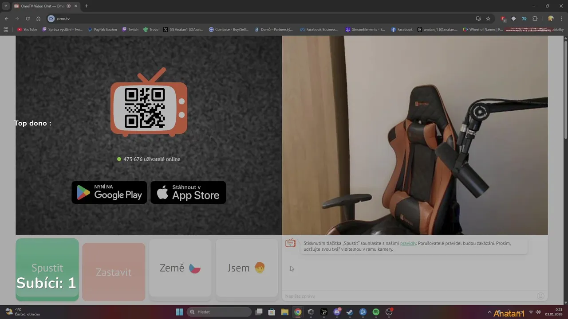Open the Google Play download badge
568x319 pixels.
click(x=109, y=192)
